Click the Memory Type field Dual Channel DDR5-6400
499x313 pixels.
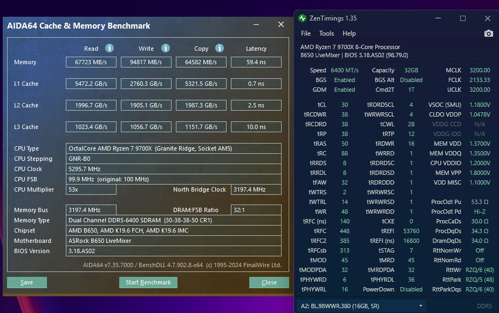(174, 220)
